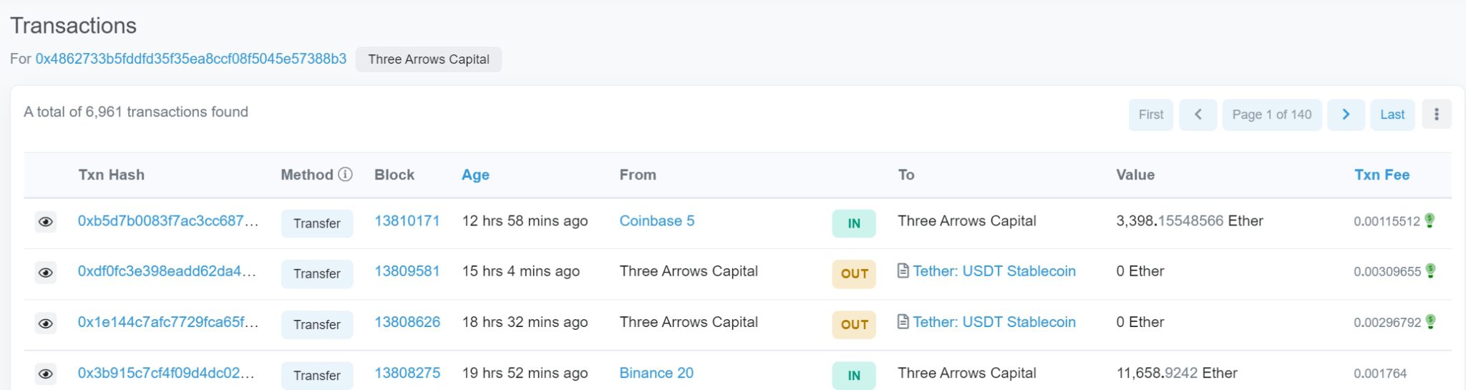Click Transfer method badge in block 13808626 row
The width and height of the screenshot is (1466, 390).
[317, 324]
